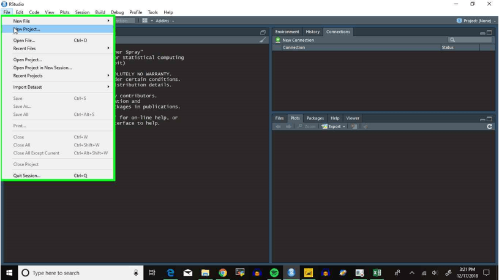Choose Quit Session... from the File menu
This screenshot has height=280, width=499.
pyautogui.click(x=58, y=175)
